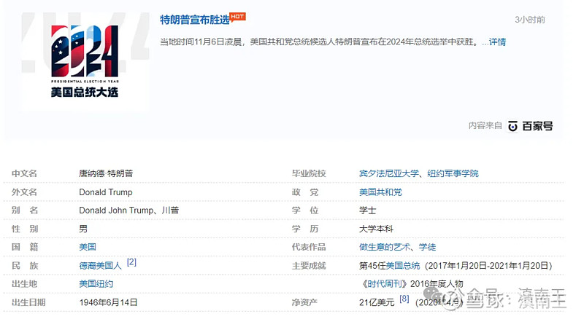Click the 代表作品 field label
Image resolution: width=584 pixels, height=319 pixels.
(309, 247)
